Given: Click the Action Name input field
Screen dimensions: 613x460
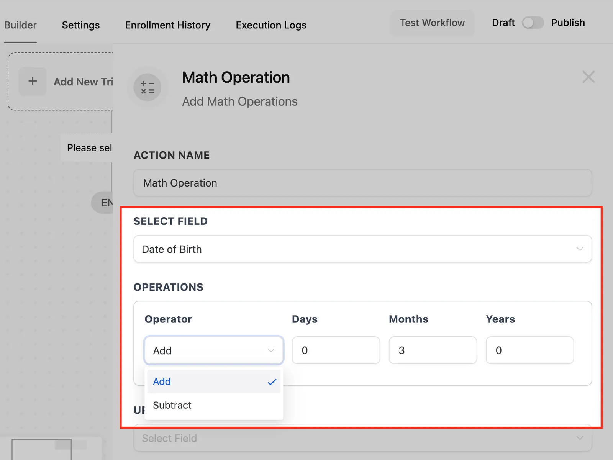Looking at the screenshot, I should tap(362, 183).
